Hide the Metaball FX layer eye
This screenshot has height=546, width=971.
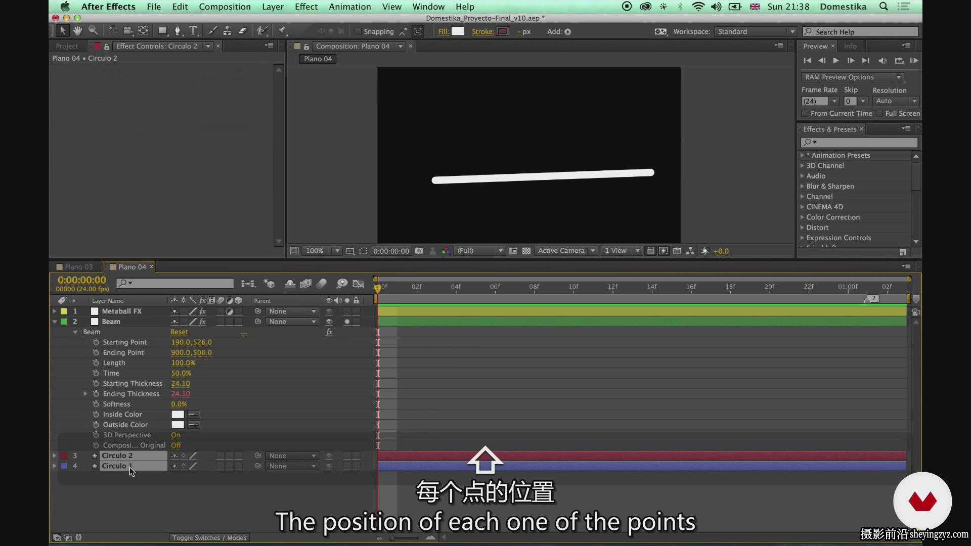coord(329,311)
